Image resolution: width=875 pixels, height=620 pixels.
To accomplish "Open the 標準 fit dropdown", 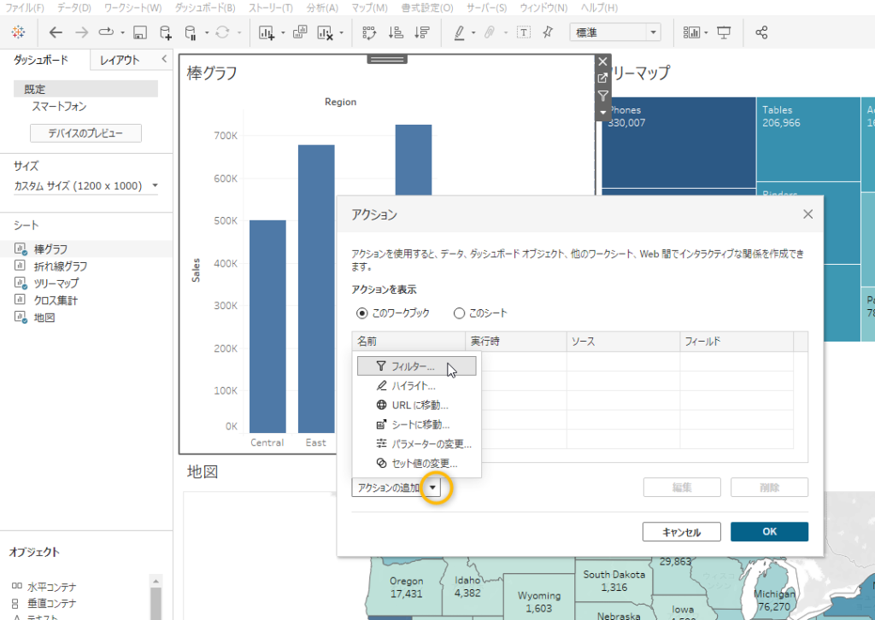I will coord(615,32).
